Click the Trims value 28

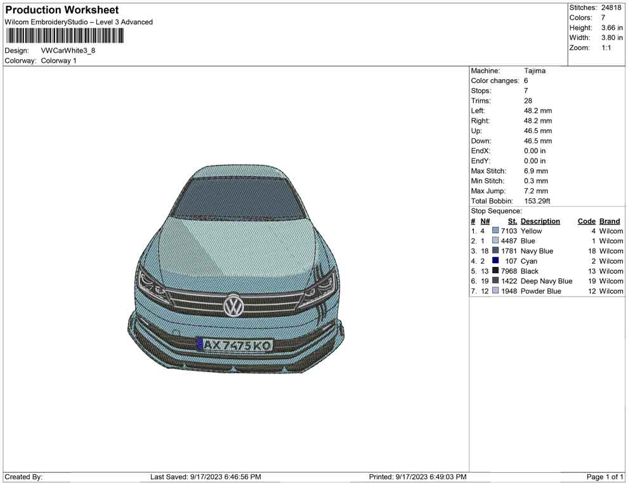528,100
